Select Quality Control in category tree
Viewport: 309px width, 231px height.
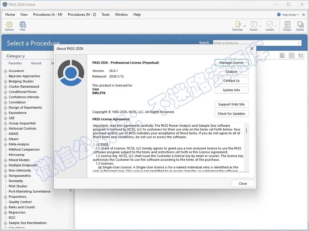[x=20, y=202]
